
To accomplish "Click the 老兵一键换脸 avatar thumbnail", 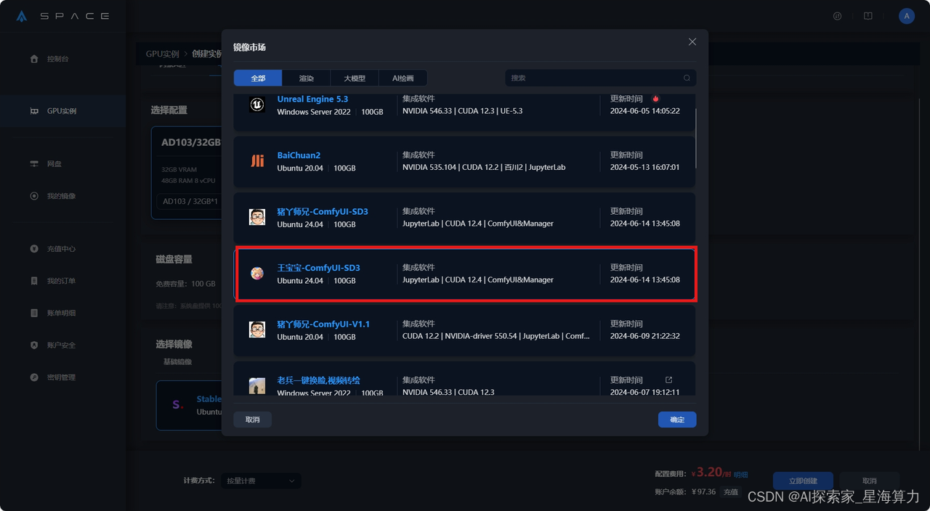I will 257,386.
